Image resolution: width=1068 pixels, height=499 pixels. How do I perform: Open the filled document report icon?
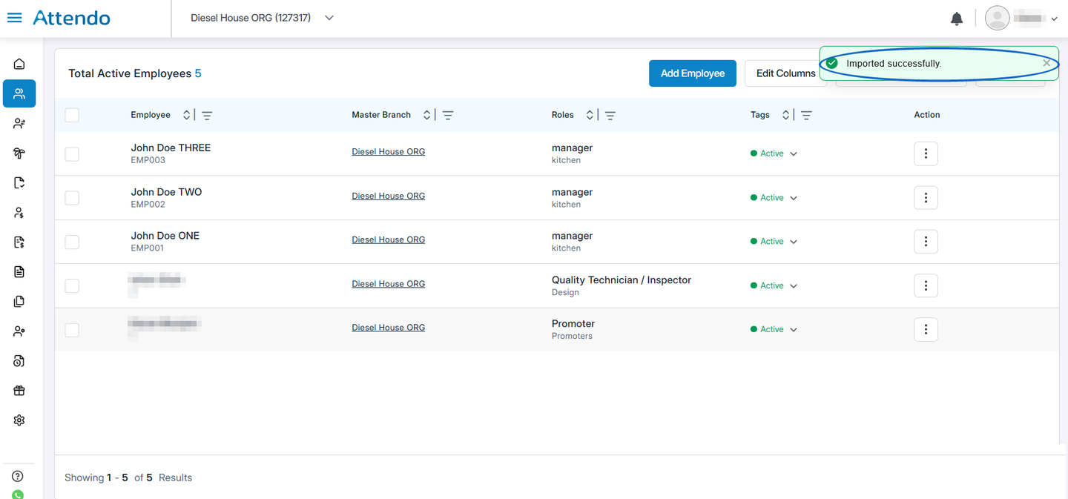pyautogui.click(x=19, y=271)
